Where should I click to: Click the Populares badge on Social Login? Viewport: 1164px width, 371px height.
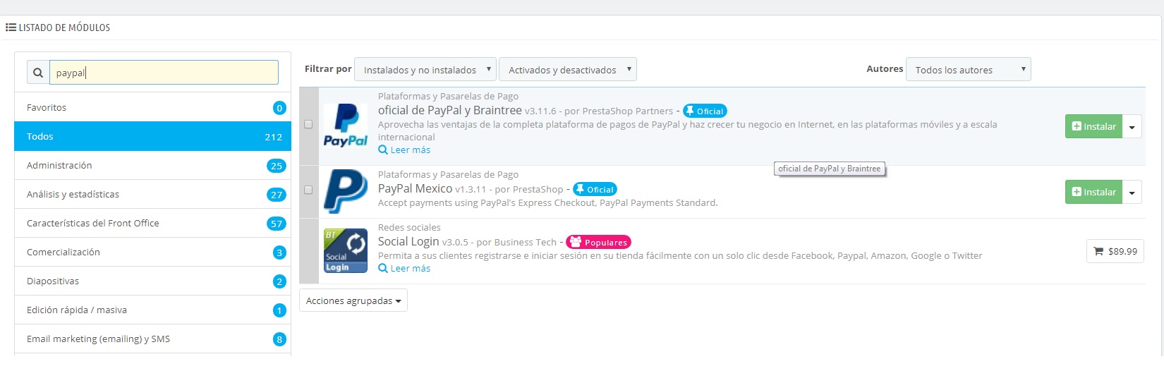coord(598,242)
